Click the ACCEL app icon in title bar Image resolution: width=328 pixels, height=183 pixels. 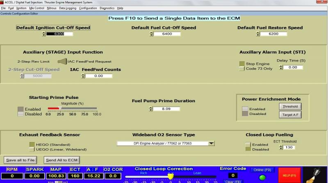pos(2,2)
